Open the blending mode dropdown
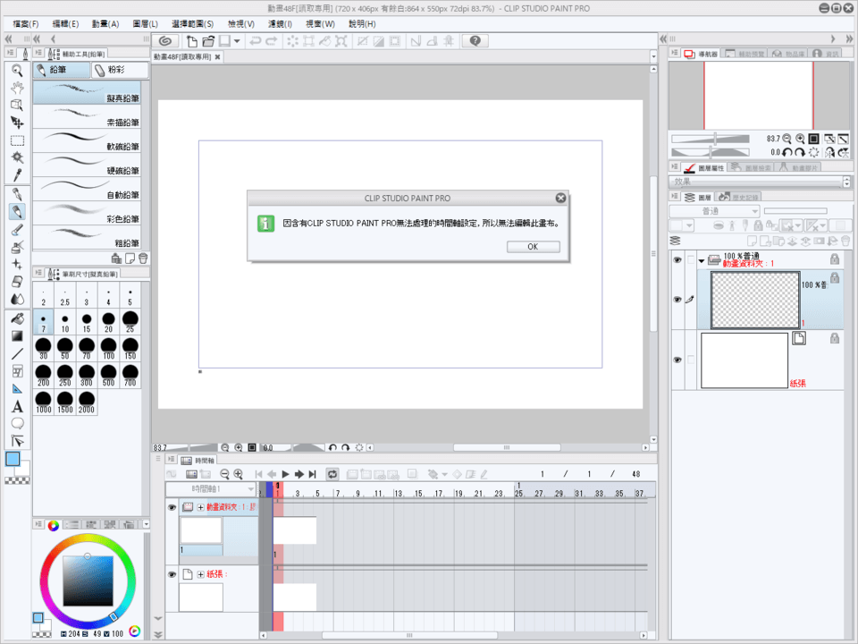 (x=714, y=211)
